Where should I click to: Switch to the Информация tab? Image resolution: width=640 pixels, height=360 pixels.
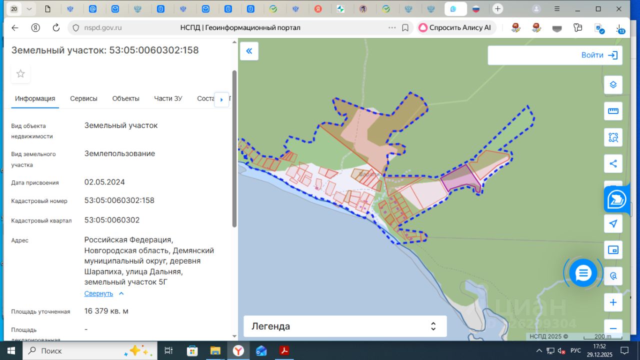tap(35, 98)
